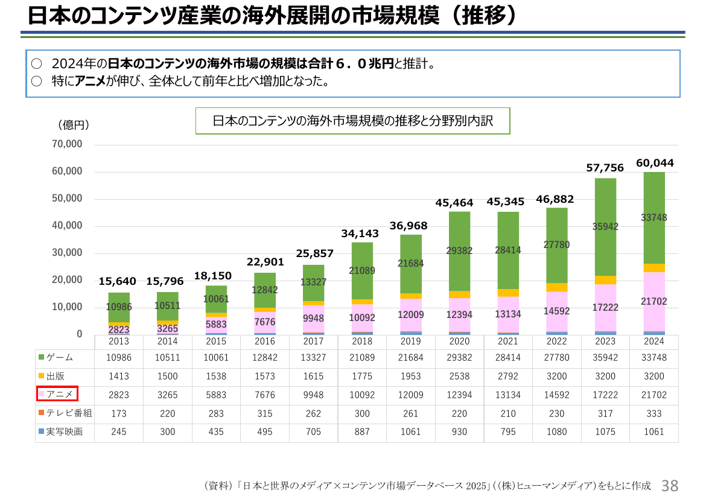
Task: Click the 45,464 total label
Action: coord(454,203)
